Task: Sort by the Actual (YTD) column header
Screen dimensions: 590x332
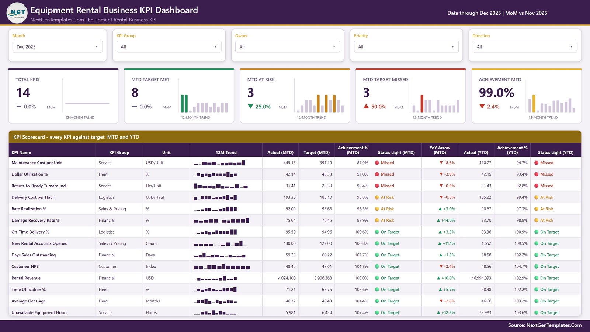Action: [x=476, y=152]
